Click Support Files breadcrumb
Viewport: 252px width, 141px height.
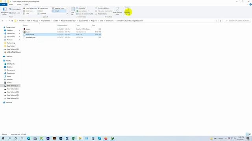pyautogui.click(x=83, y=21)
